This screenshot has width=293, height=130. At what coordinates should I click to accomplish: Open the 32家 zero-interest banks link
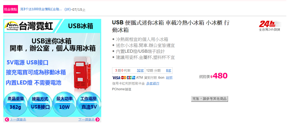point(140,70)
